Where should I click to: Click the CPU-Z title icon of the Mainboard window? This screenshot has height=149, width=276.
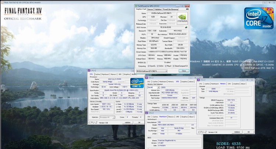tap(146, 113)
